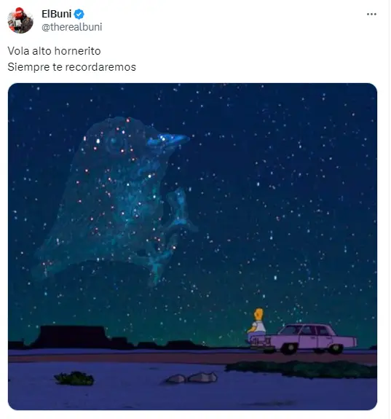Image resolution: width=391 pixels, height=419 pixels.
Task: Click the dark mesa silhouette on horizon
Action: coord(72,337)
